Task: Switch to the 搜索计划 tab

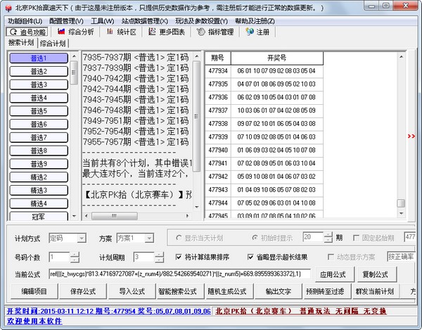Action: pos(21,42)
